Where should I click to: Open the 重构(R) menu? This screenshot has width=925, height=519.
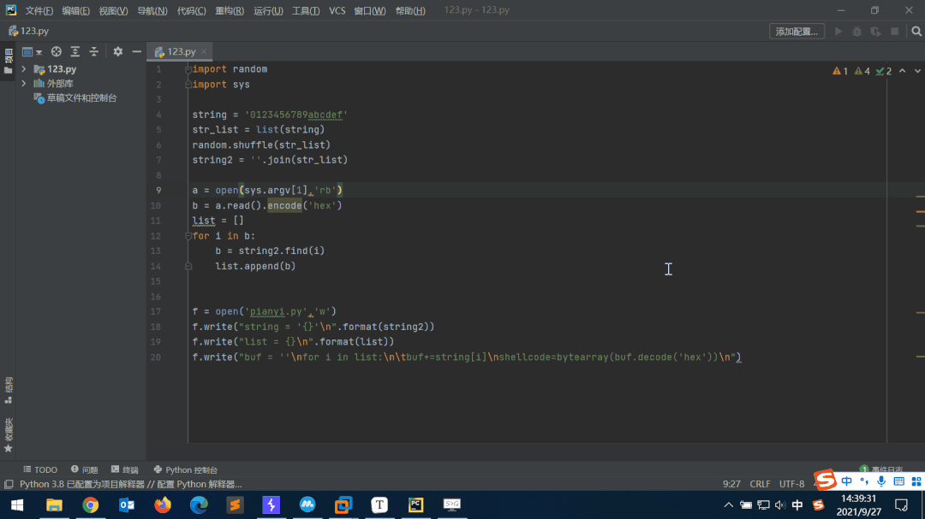pyautogui.click(x=229, y=11)
